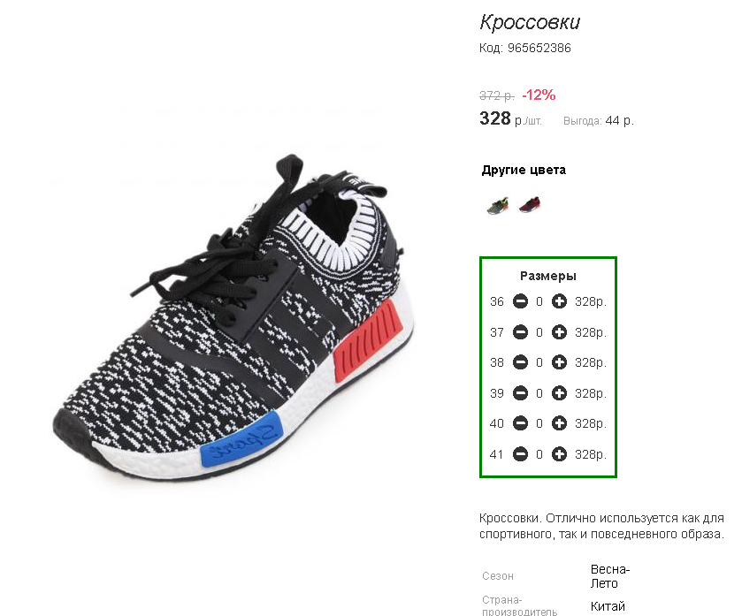Click the product code 965652386
This screenshot has width=742, height=616.
point(539,49)
